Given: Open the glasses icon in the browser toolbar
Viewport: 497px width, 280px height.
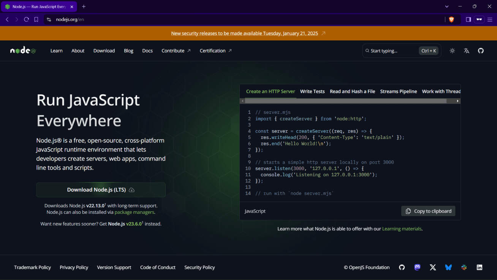Looking at the screenshot, I should [479, 19].
